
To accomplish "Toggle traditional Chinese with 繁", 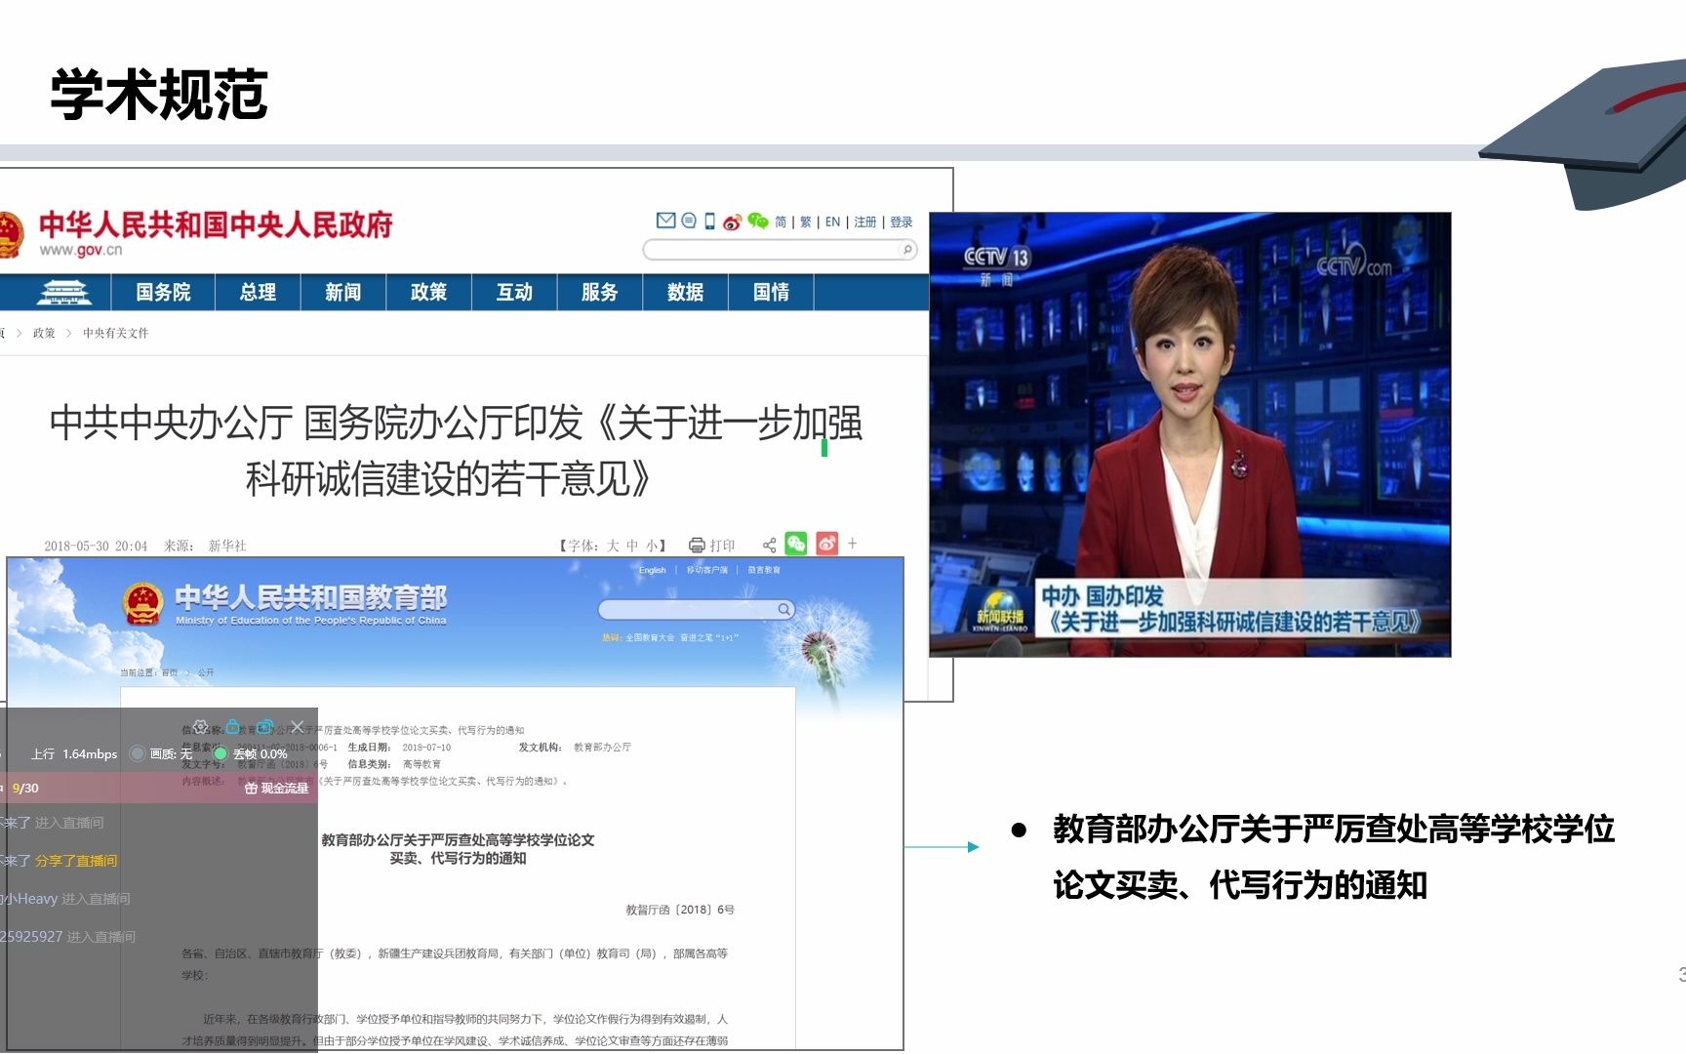I will [805, 222].
